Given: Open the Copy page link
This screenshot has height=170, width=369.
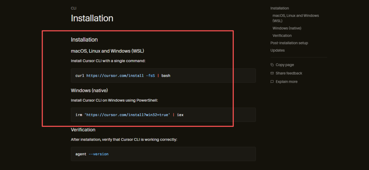Looking at the screenshot, I should point(285,65).
